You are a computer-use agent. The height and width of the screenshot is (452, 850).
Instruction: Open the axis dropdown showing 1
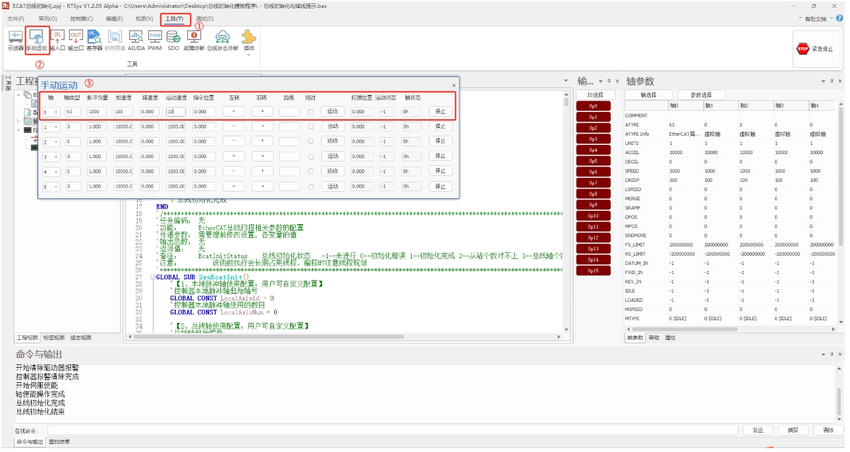pos(51,127)
